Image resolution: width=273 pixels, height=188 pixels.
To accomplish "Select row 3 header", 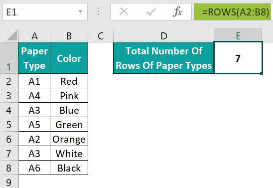I will 9,95.
